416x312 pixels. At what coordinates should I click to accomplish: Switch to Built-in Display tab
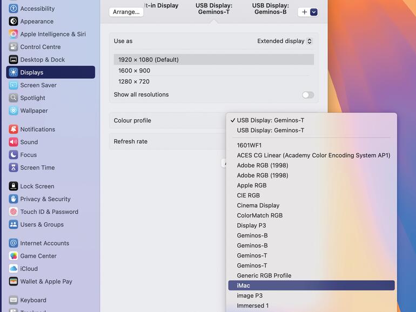point(162,5)
